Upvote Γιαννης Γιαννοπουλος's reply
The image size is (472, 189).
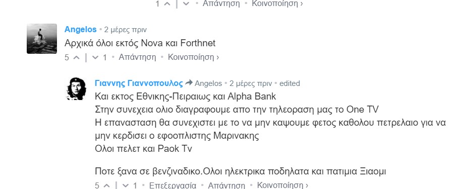click(x=106, y=185)
